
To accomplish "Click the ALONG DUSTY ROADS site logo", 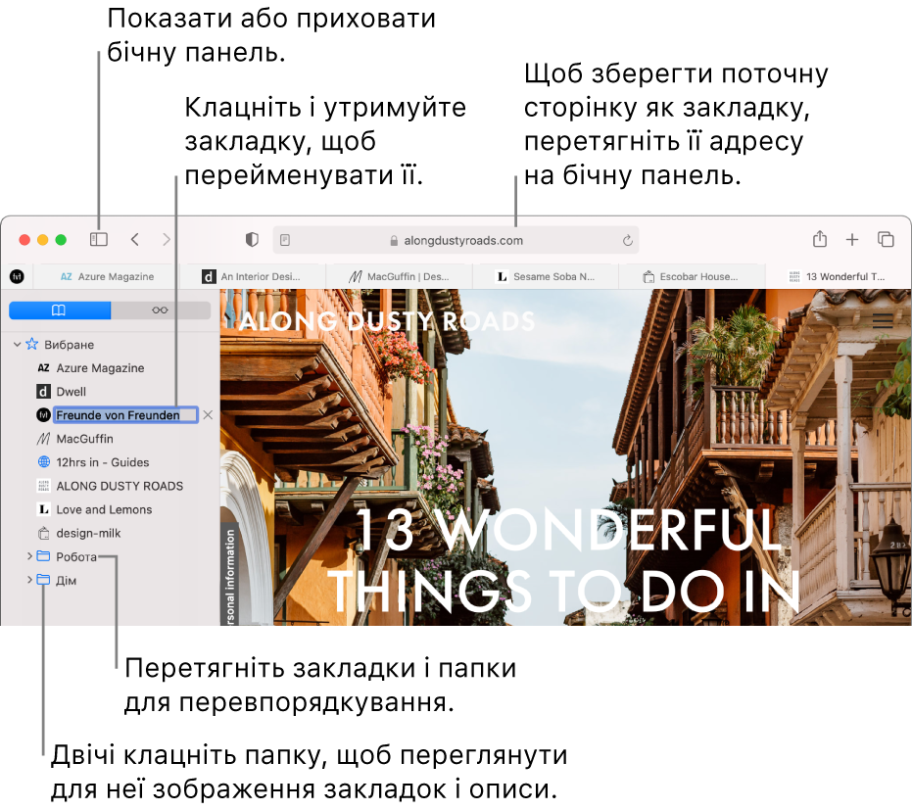I will [387, 321].
